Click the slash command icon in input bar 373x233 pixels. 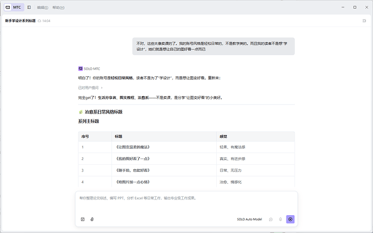(83, 219)
